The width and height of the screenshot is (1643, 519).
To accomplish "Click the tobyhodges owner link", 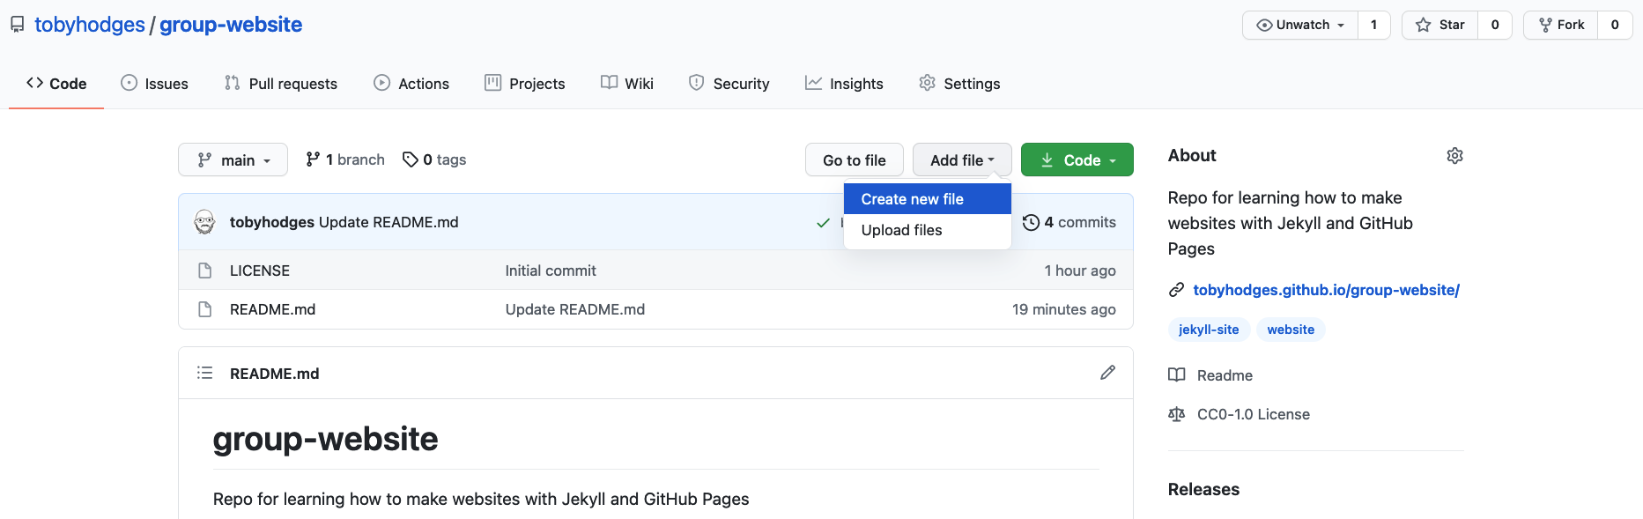I will (90, 25).
